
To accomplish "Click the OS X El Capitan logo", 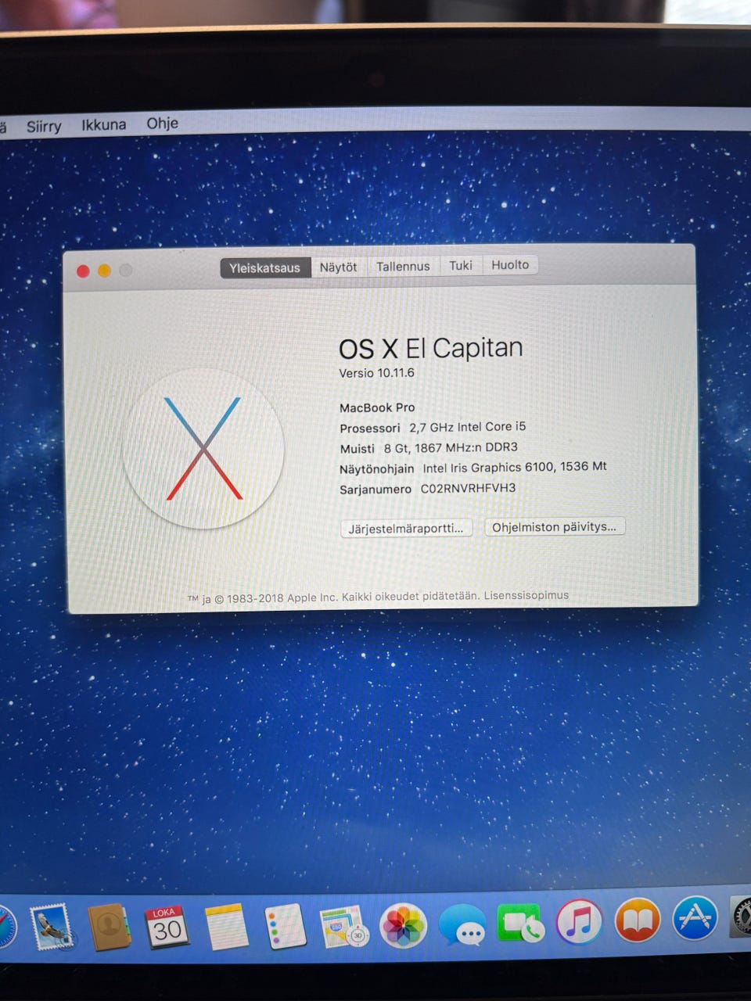I will tap(203, 449).
